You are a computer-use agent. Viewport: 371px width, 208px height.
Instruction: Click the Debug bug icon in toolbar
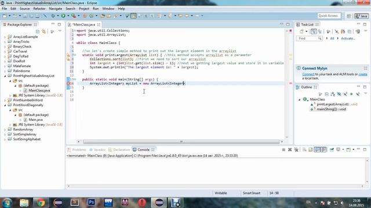point(53,16)
